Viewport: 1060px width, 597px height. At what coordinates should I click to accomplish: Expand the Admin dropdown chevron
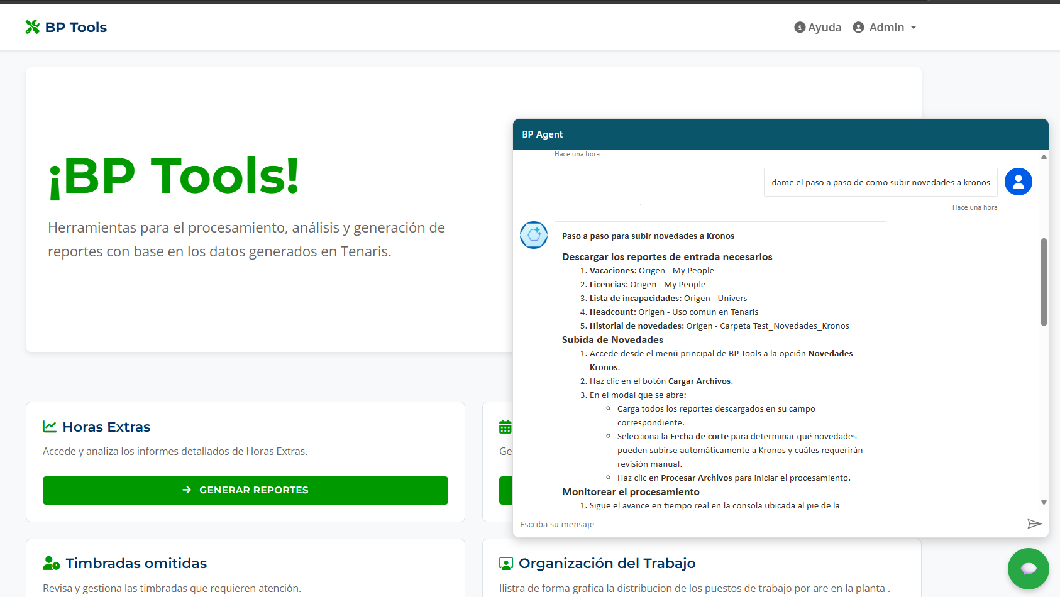point(914,28)
